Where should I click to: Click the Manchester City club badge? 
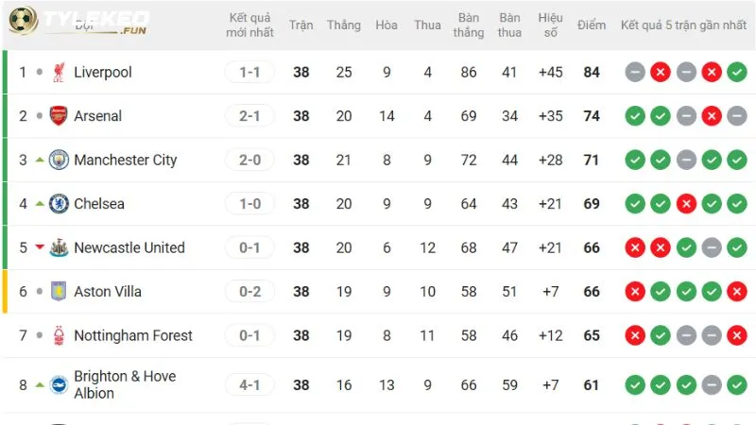tap(59, 160)
